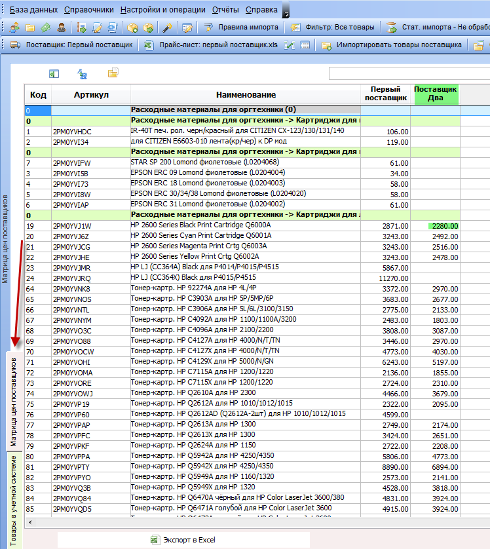Viewport: 490px width, 549px height.
Task: Open the 'Правила импорта' import rules
Action: coord(241,28)
